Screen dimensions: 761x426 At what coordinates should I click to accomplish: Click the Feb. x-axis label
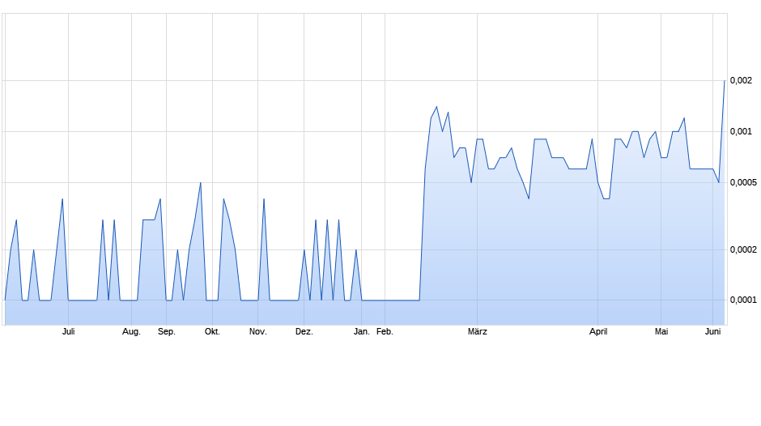click(385, 332)
